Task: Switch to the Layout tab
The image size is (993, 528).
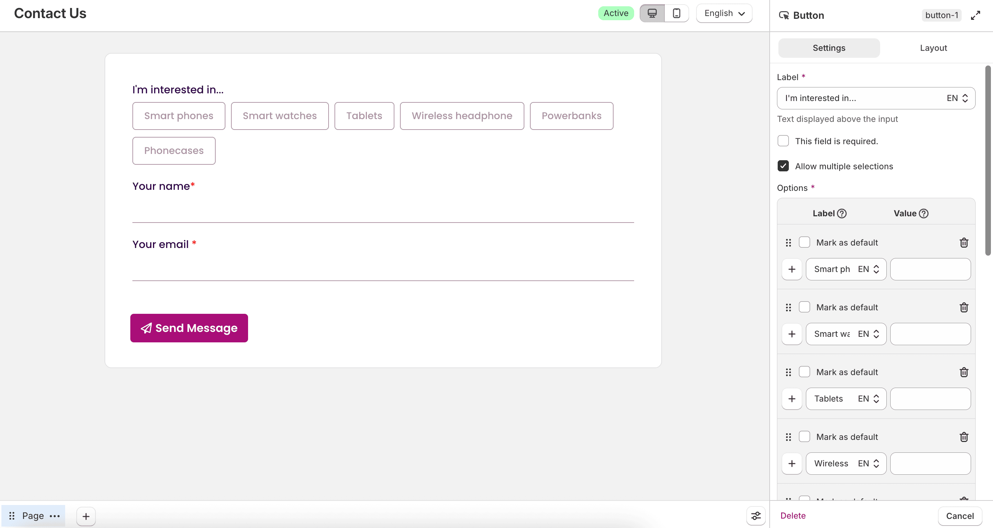Action: [933, 48]
